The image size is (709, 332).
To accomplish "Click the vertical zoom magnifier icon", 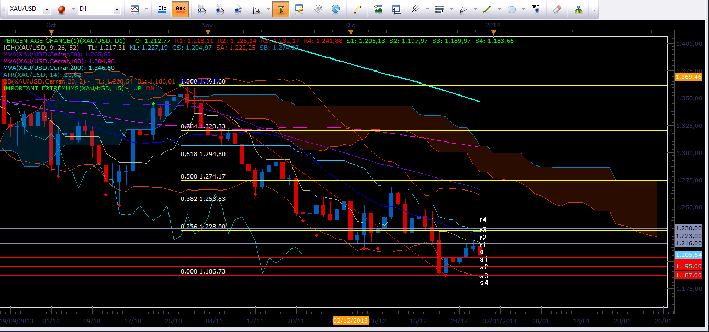I will [x=255, y=9].
